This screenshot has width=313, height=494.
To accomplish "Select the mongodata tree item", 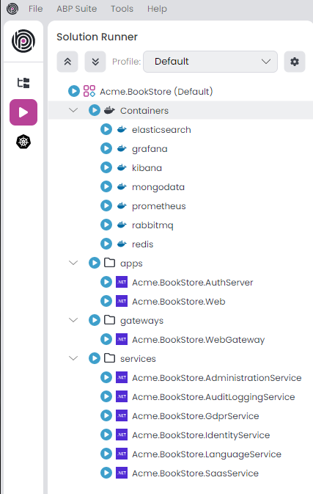I will pos(158,187).
